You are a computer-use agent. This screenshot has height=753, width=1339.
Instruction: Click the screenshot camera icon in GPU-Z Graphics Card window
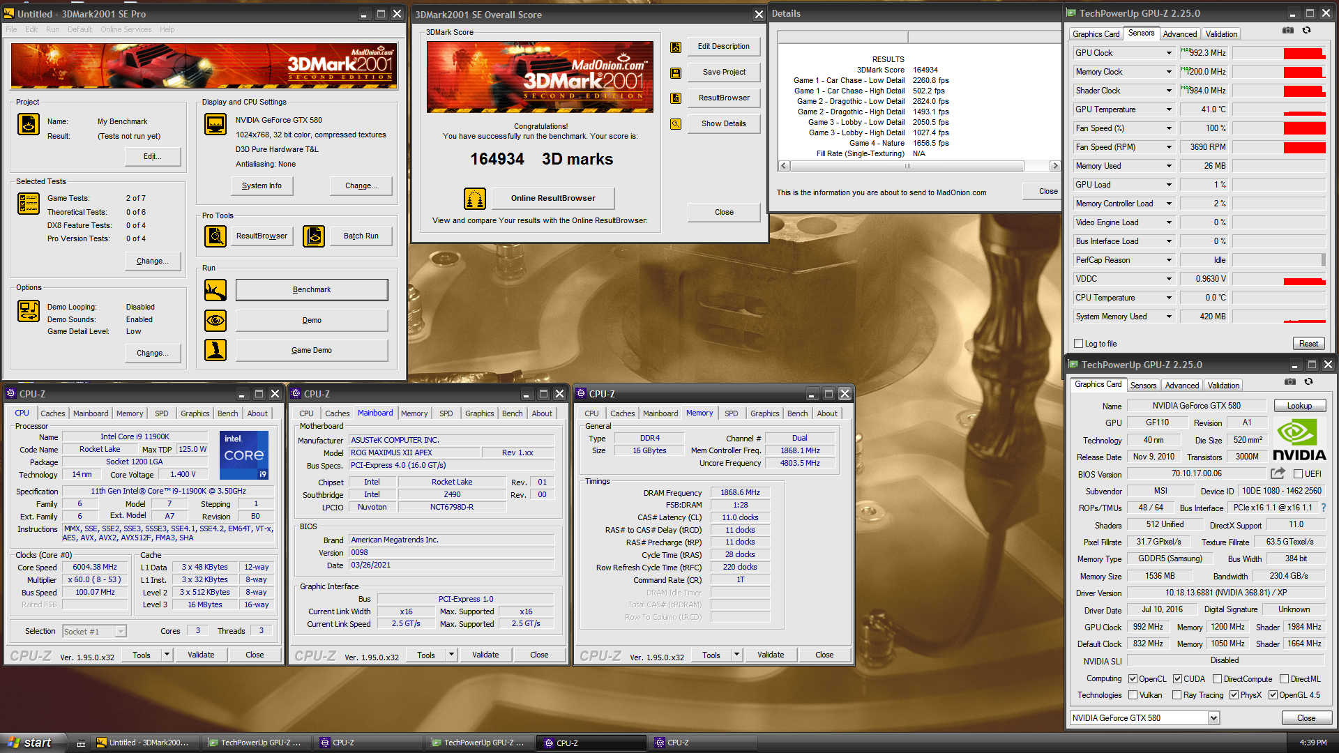(x=1290, y=382)
